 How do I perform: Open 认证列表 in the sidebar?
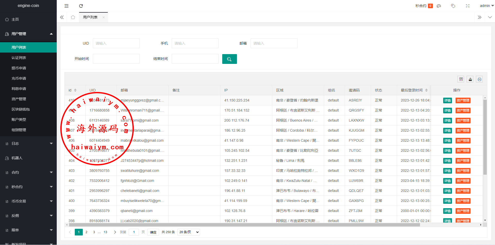click(x=19, y=58)
